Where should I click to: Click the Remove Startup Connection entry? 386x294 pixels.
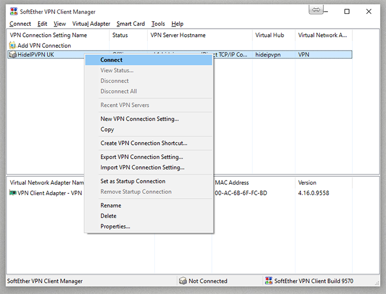click(149, 192)
